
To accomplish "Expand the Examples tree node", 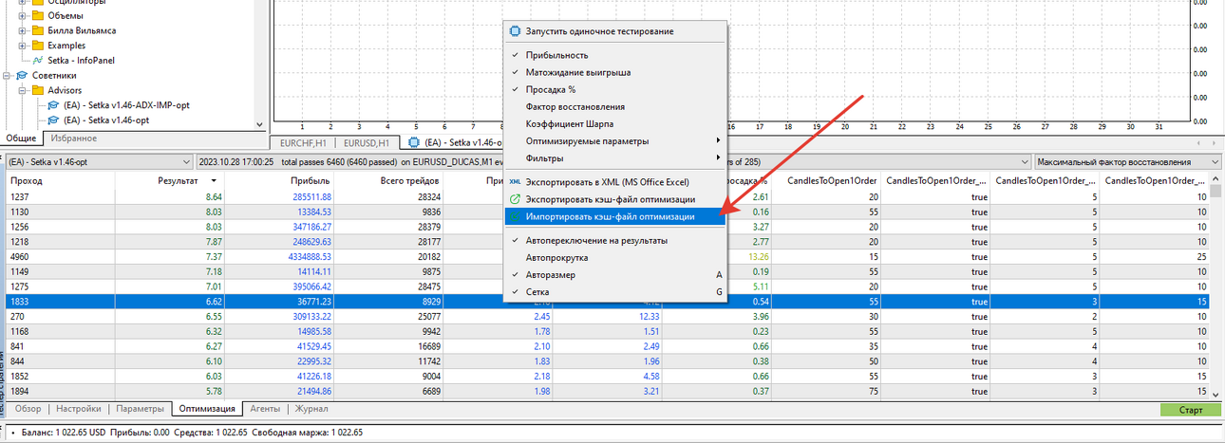I will 23,46.
